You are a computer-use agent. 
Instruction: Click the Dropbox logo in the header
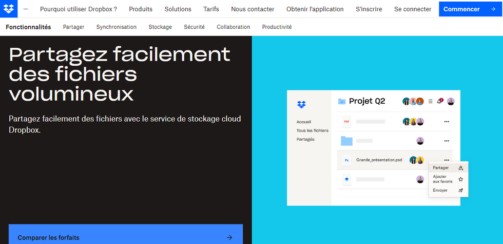(x=9, y=9)
